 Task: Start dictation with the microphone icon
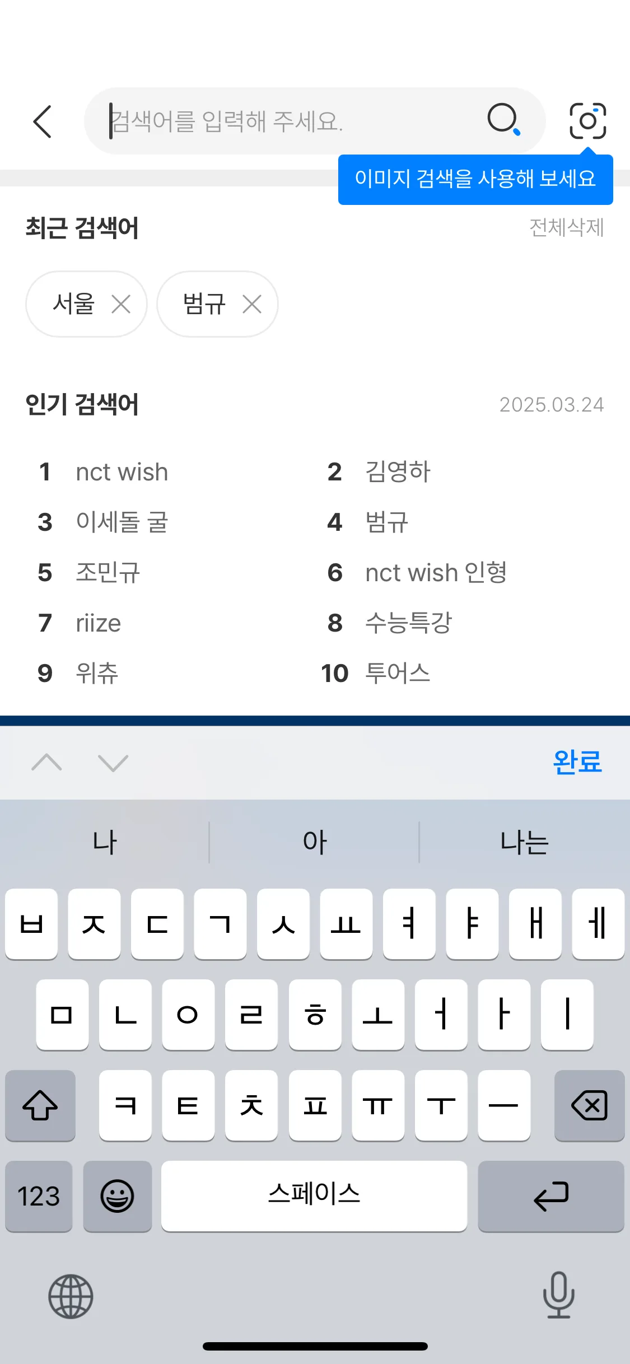click(558, 1295)
